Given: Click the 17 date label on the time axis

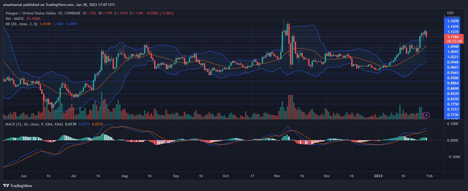Looking at the screenshot, I should pyautogui.click(x=252, y=176).
